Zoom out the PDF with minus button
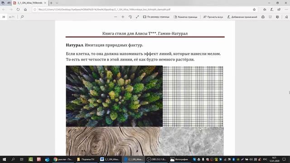 click(x=116, y=17)
